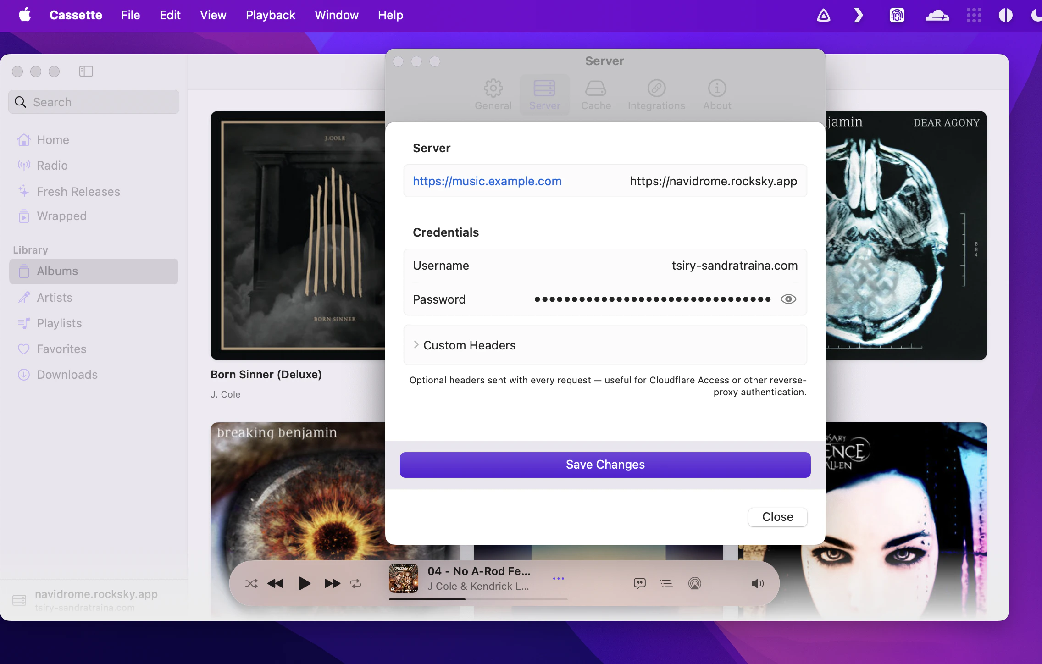
Task: Toggle repeat mode
Action: (356, 583)
